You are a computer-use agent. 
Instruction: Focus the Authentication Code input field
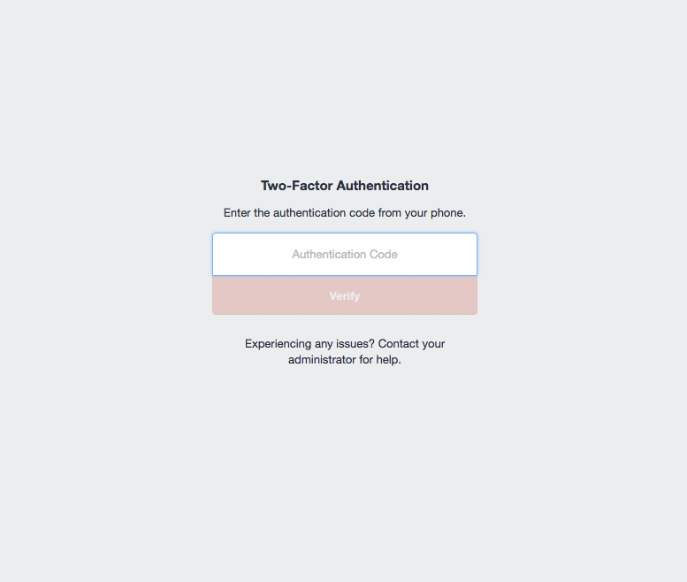[345, 254]
